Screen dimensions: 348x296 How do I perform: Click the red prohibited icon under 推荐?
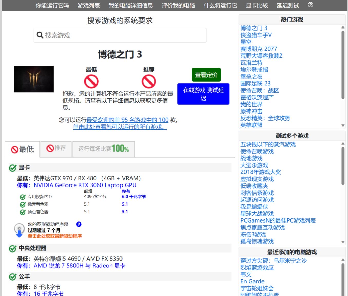pyautogui.click(x=149, y=81)
